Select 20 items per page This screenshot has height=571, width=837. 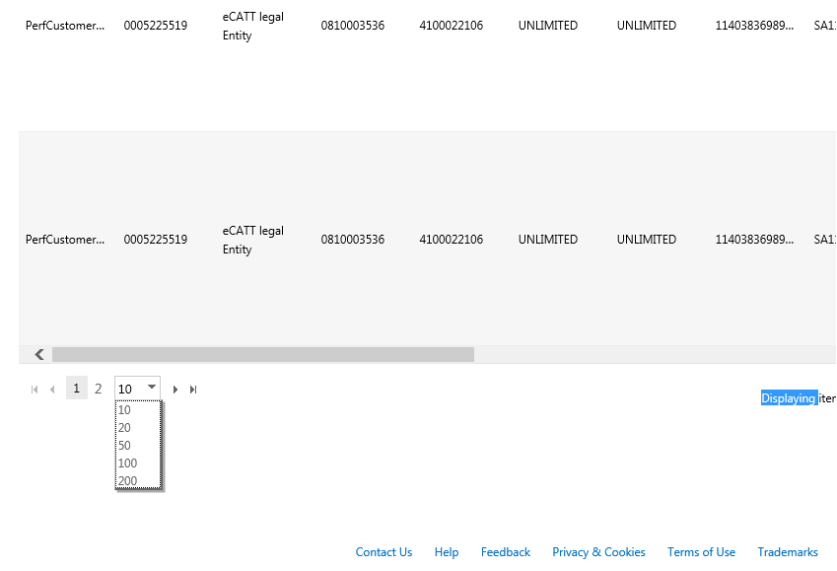124,428
